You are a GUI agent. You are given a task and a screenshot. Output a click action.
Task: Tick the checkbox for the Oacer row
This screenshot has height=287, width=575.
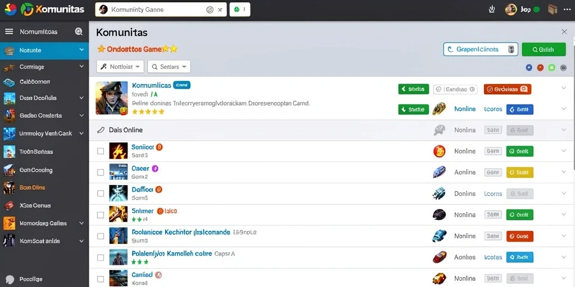pos(101,173)
